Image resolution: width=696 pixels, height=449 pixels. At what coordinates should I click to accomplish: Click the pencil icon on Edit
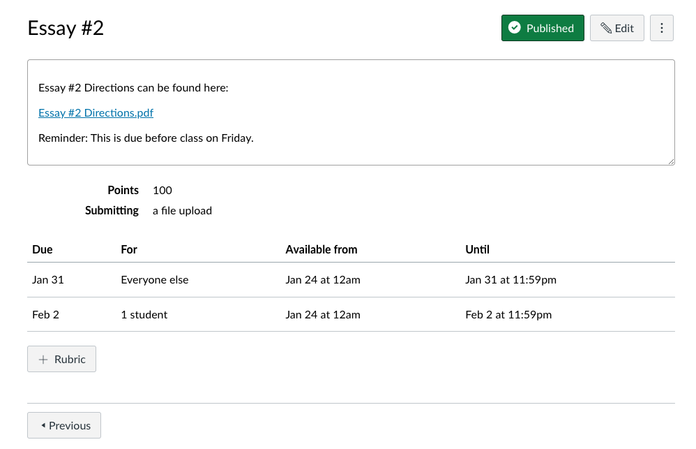tap(606, 28)
